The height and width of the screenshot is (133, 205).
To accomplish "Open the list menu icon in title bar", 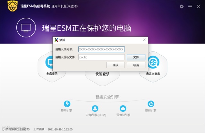I will click(190, 6).
